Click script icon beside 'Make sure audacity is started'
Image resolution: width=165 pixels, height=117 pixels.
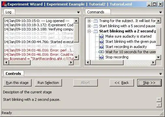[101, 36]
